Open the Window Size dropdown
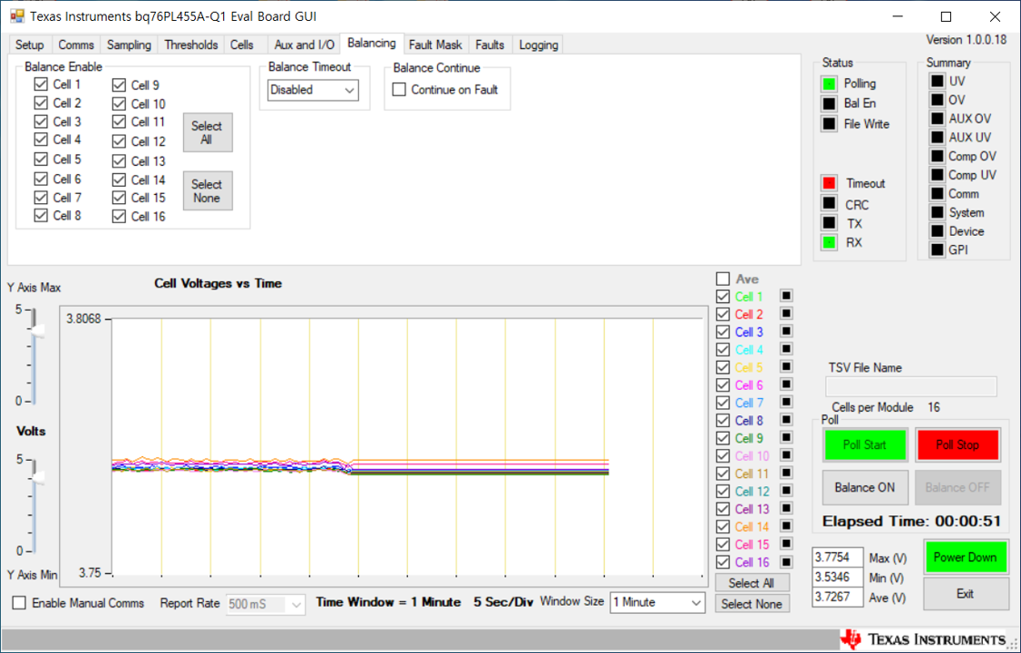The width and height of the screenshot is (1021, 653). 657,602
